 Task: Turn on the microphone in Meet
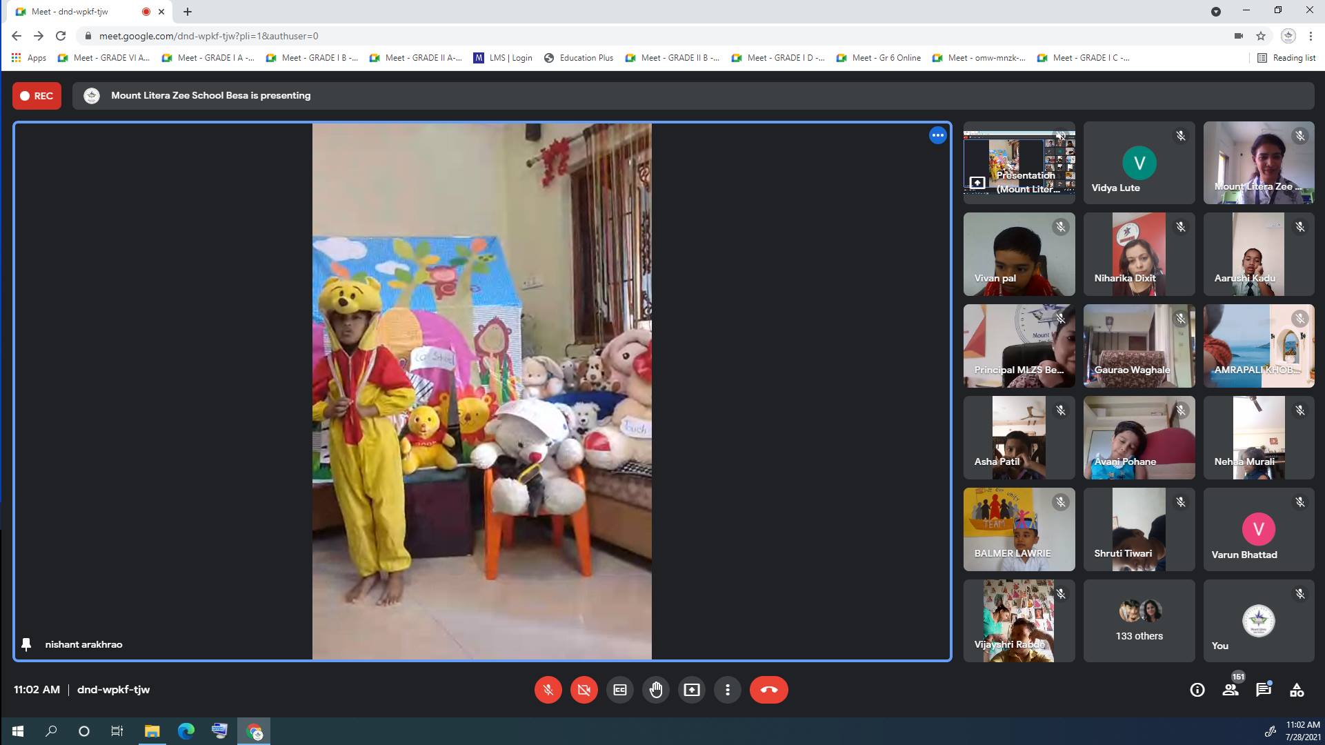pos(548,690)
